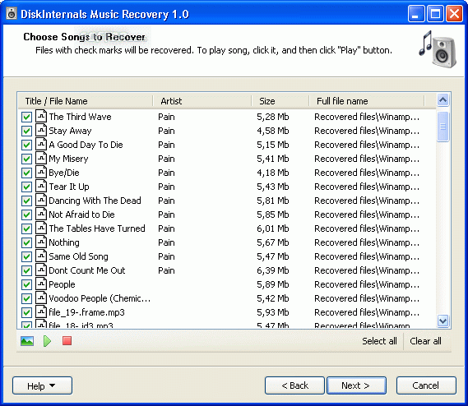The height and width of the screenshot is (406, 468).
Task: Stop playback with the red Stop button
Action: pos(67,341)
